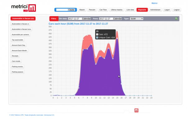Click the hour 9 unique cars data point
This screenshot has width=188, height=119.
[91, 44]
